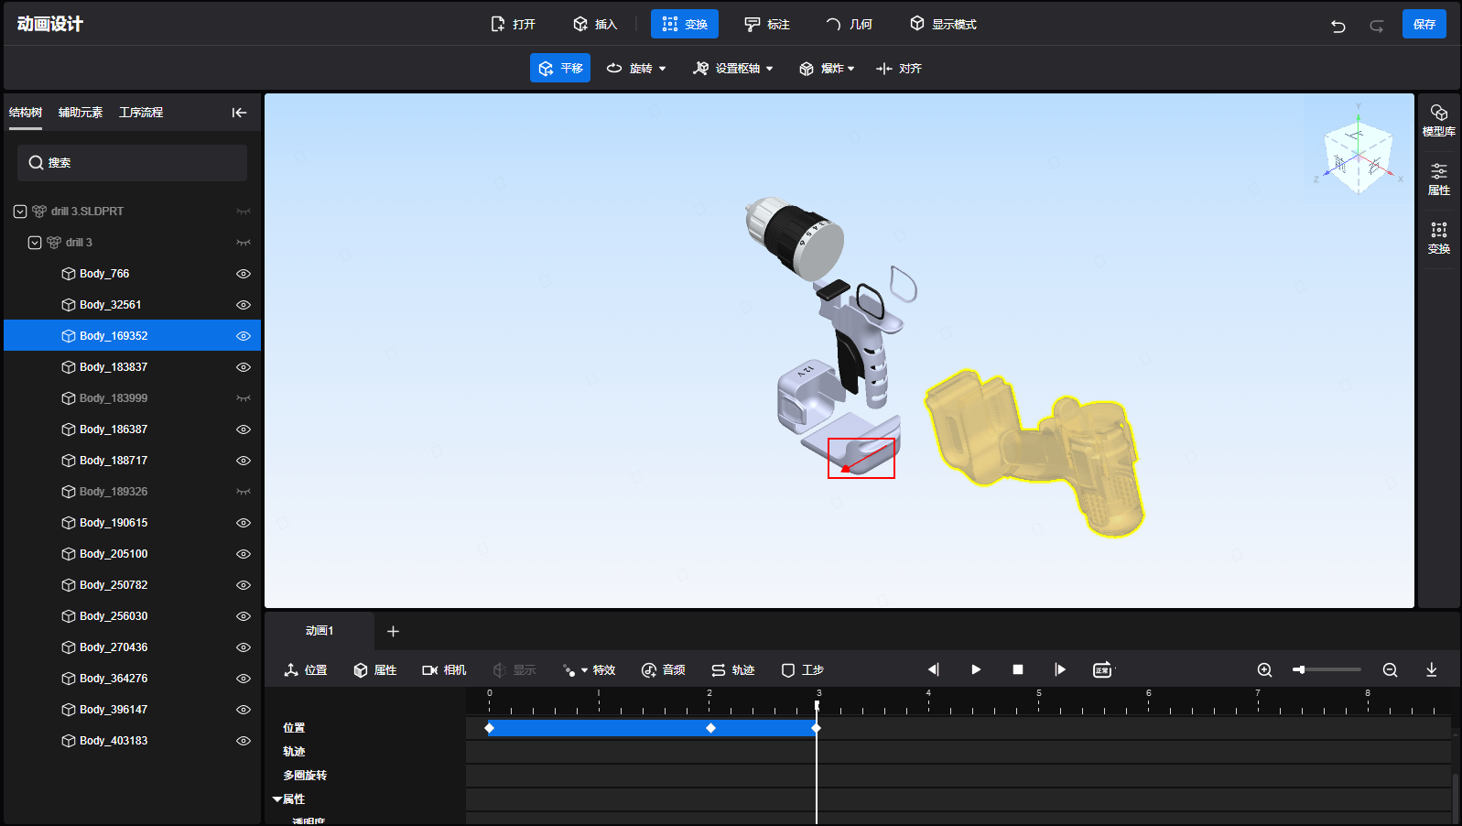This screenshot has height=826, width=1462.
Task: Select the 多圈旋转 track row label
Action: [x=305, y=776]
